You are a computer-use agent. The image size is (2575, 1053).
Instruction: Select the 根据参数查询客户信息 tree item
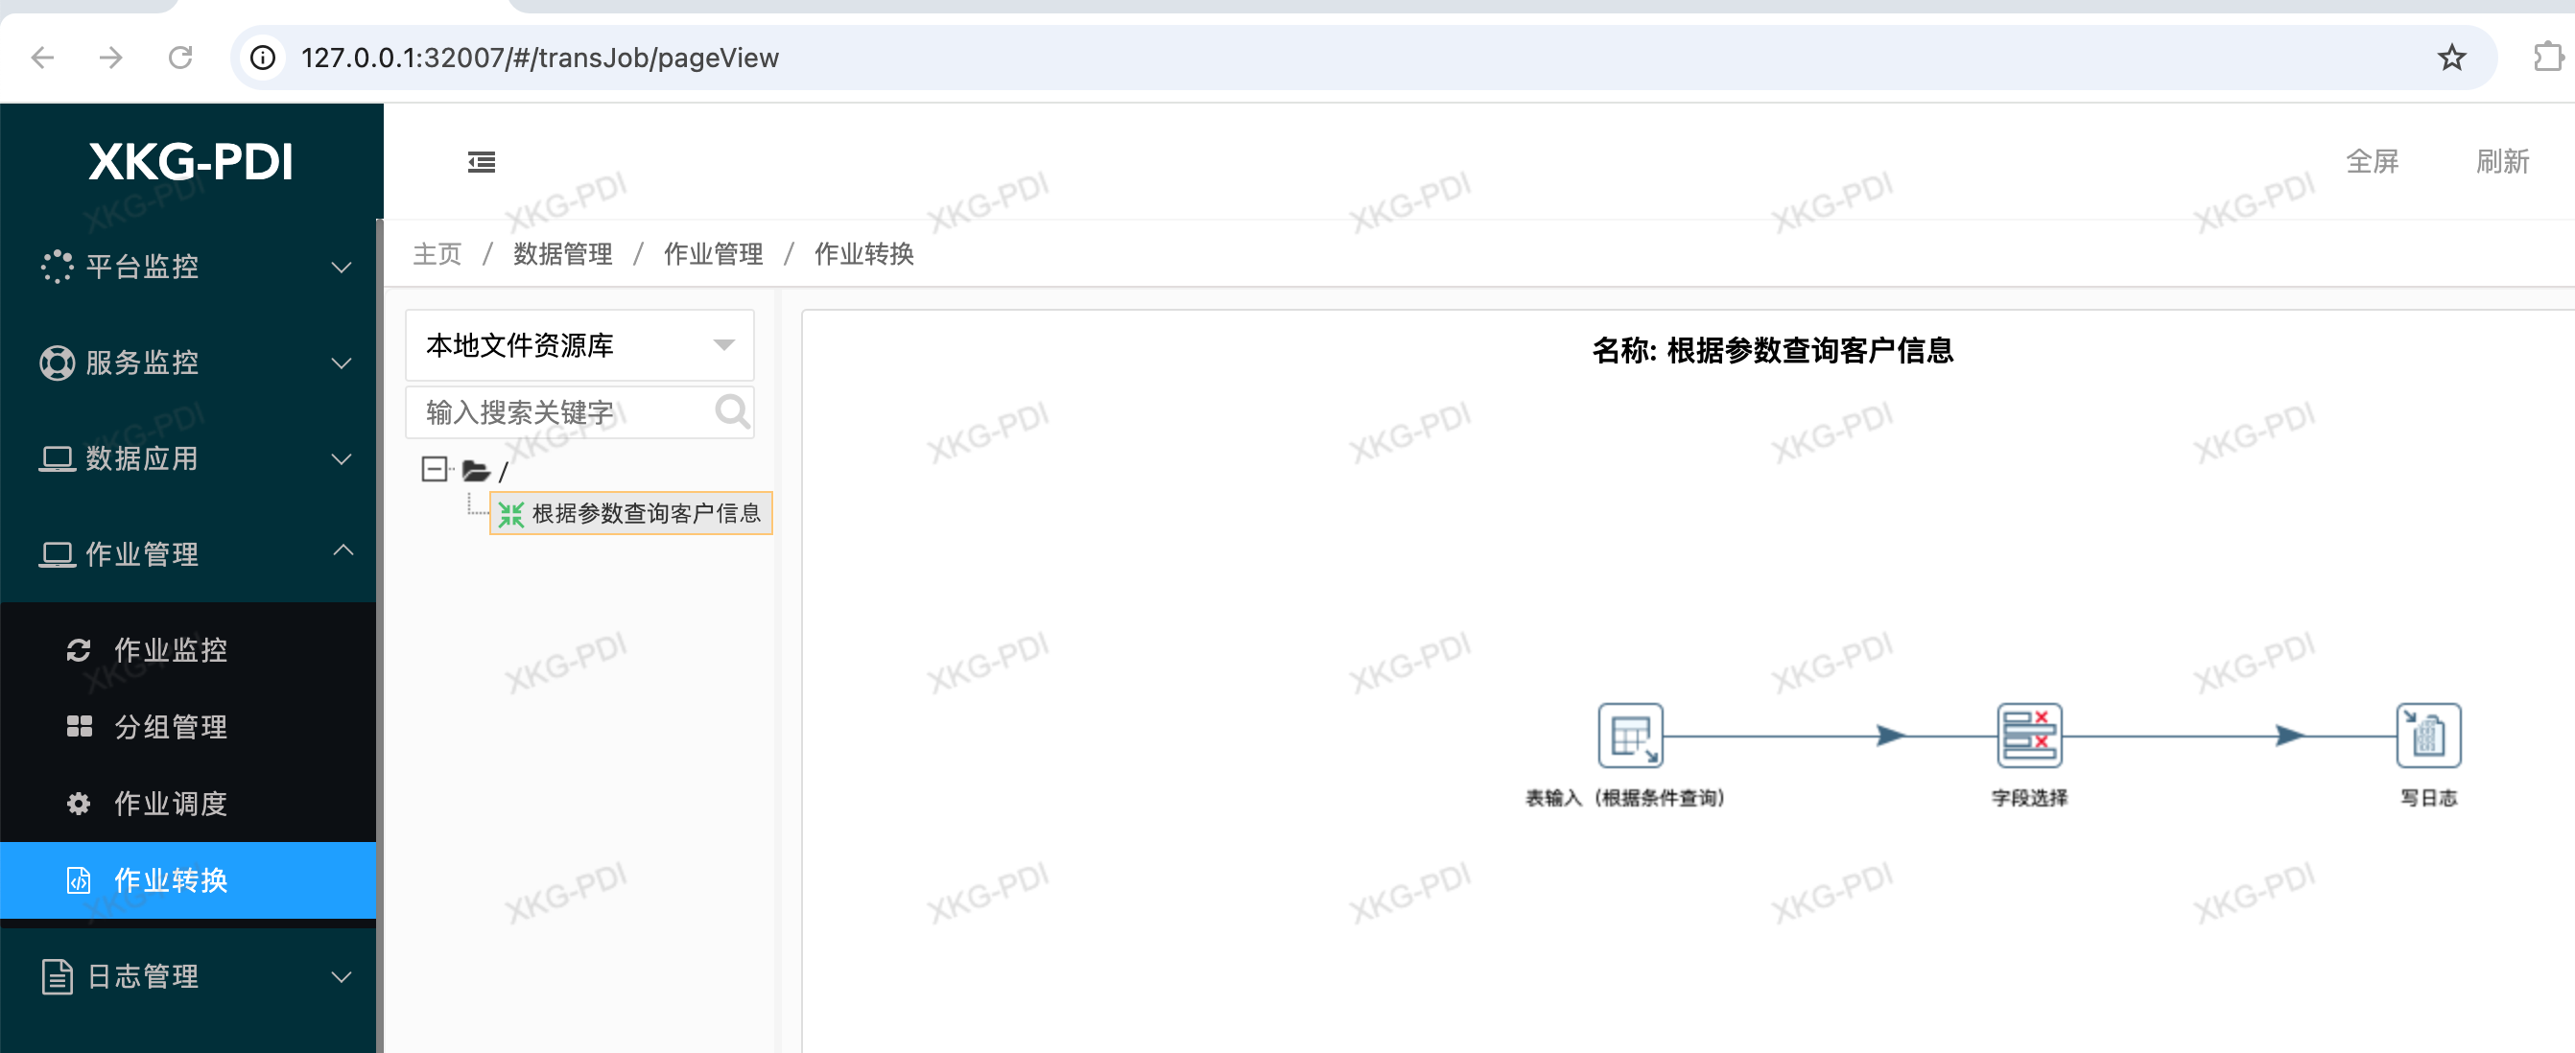coord(645,513)
